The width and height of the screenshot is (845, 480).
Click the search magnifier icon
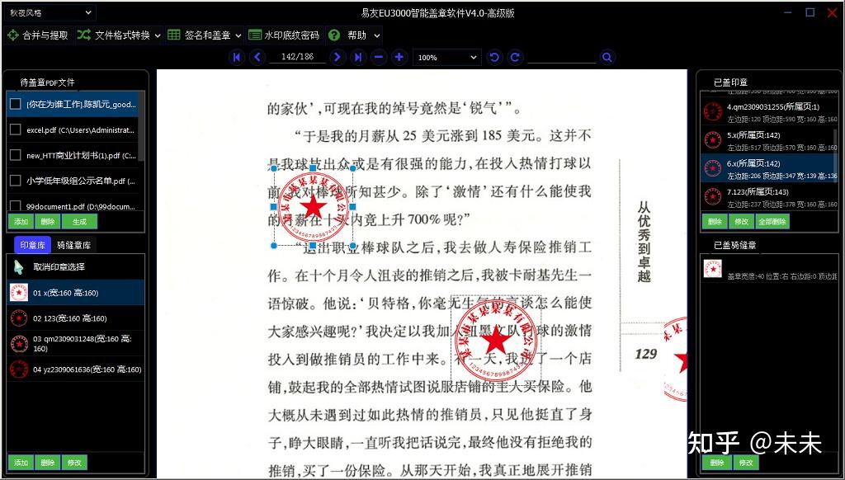(607, 57)
